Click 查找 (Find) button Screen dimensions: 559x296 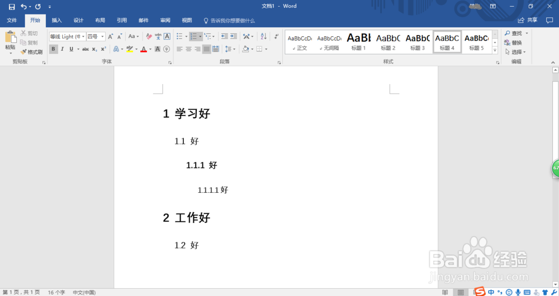pyautogui.click(x=514, y=33)
